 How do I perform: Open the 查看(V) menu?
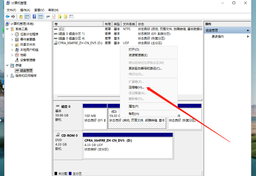[39, 9]
